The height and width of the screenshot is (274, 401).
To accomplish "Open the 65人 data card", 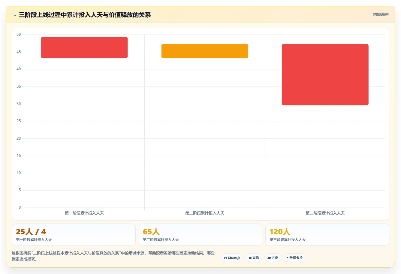I will [x=200, y=235].
